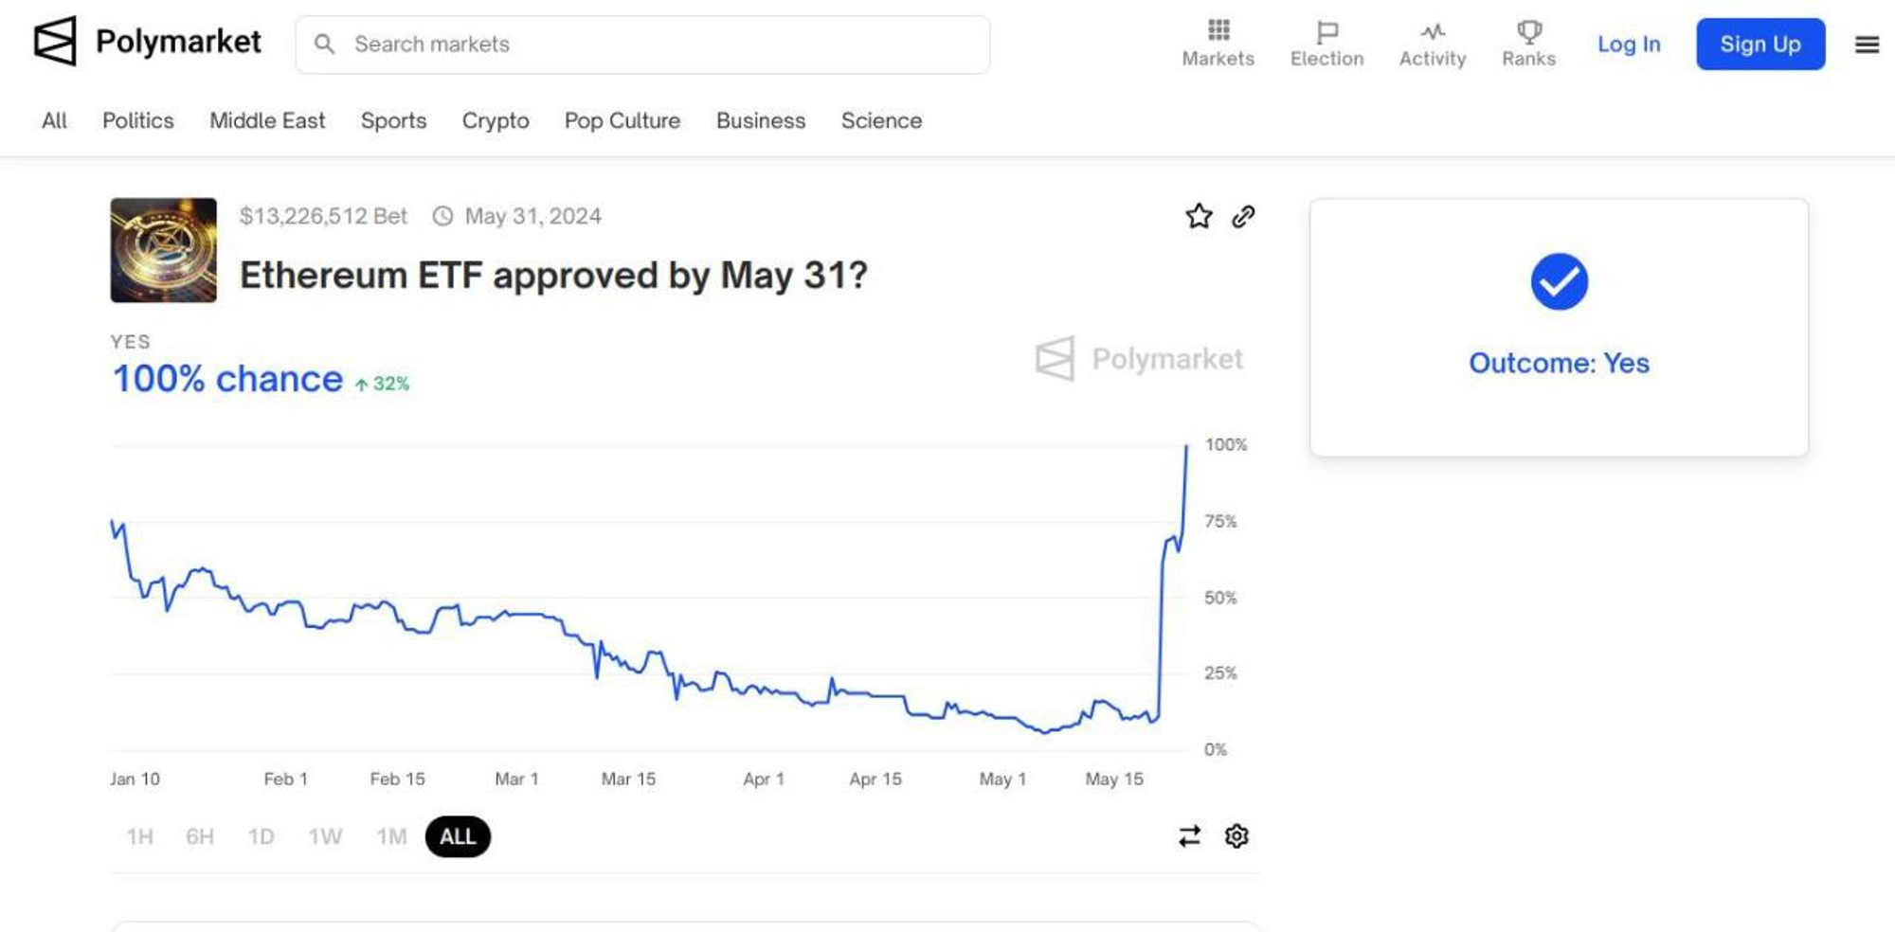This screenshot has height=932, width=1895.
Task: Click the Log In link
Action: pos(1628,45)
